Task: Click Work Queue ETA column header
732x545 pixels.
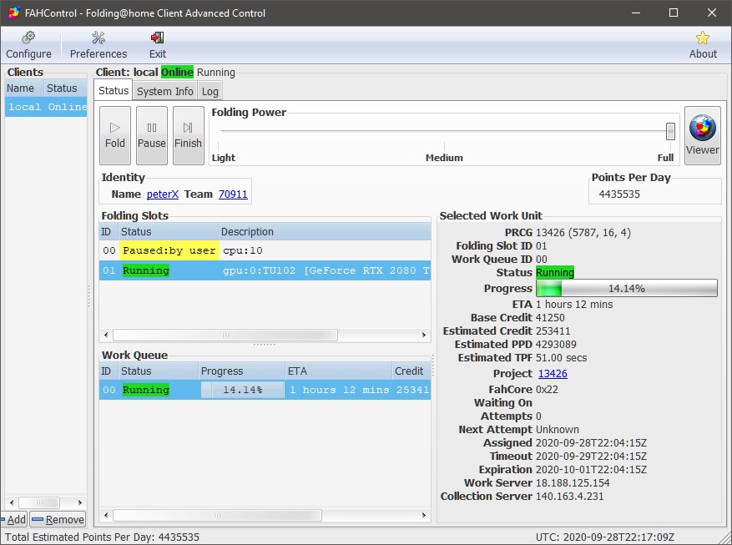Action: coord(339,371)
